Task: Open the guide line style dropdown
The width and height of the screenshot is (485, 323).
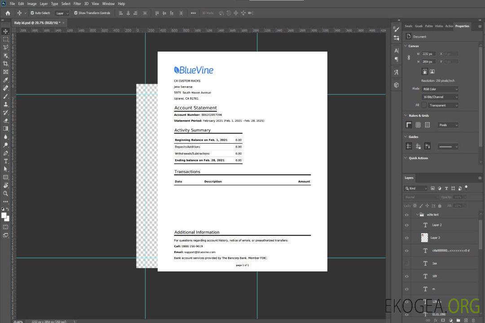Action: pos(448,147)
